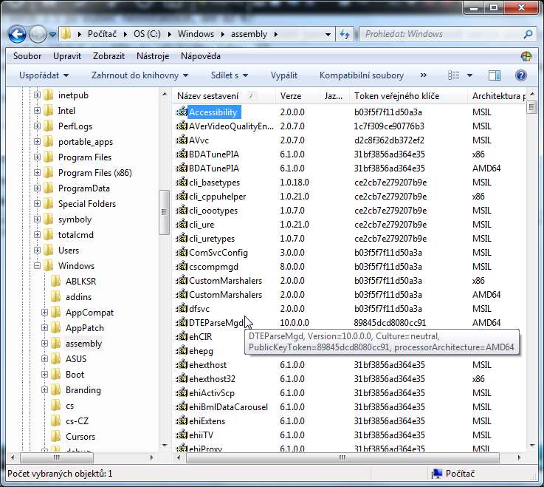The width and height of the screenshot is (544, 487).
Task: Collapse the Windows folder node
Action: pyautogui.click(x=37, y=266)
